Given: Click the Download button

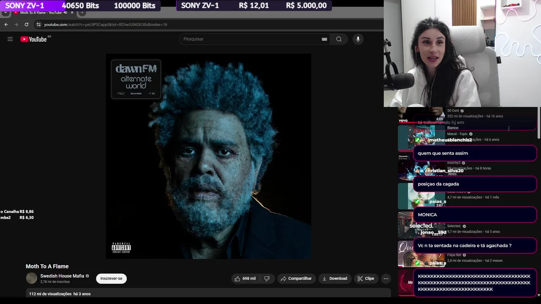Looking at the screenshot, I should tap(334, 279).
